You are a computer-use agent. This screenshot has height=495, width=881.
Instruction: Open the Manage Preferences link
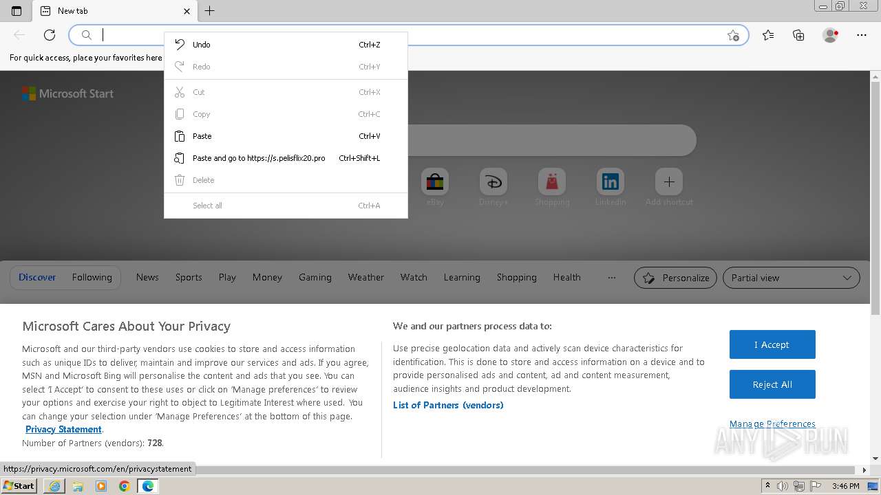pos(772,424)
